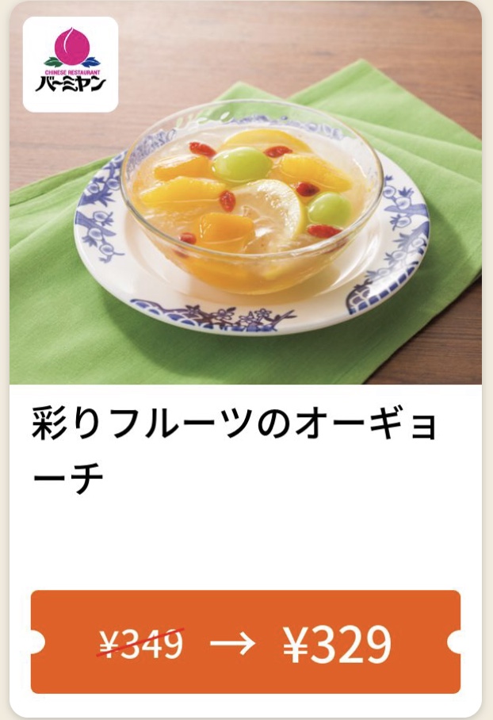Open the 彩りフルーツのオーギョーチ title
The height and width of the screenshot is (720, 493).
tap(234, 450)
